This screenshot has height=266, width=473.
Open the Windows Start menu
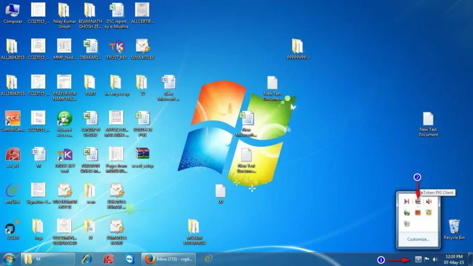(9, 259)
